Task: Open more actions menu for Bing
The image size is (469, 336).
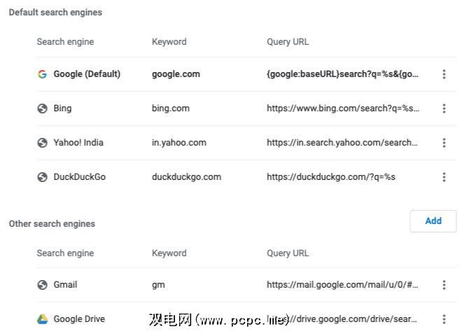Action: tap(444, 108)
